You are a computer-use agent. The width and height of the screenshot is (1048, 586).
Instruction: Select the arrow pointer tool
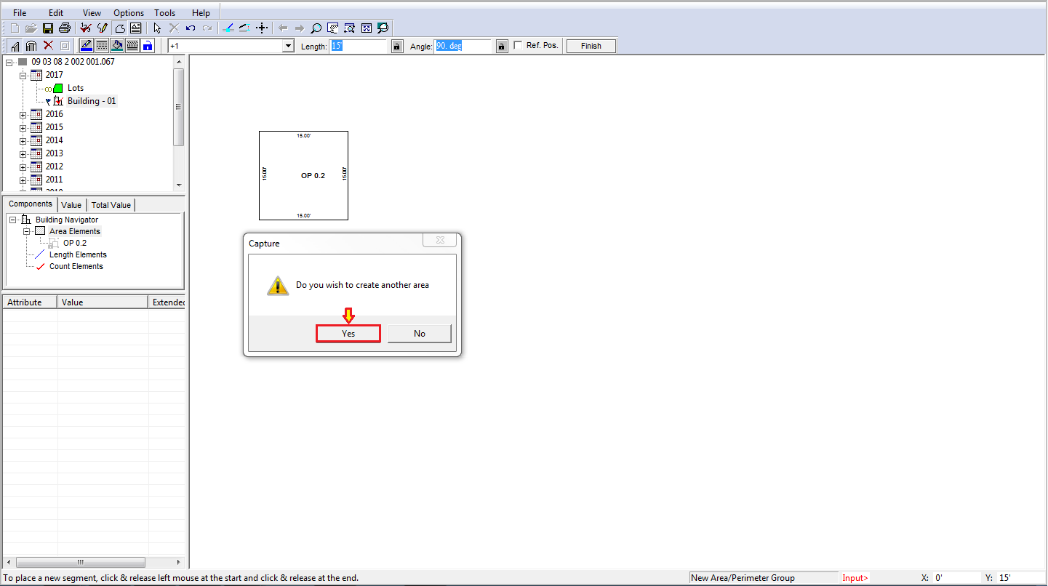click(x=157, y=28)
